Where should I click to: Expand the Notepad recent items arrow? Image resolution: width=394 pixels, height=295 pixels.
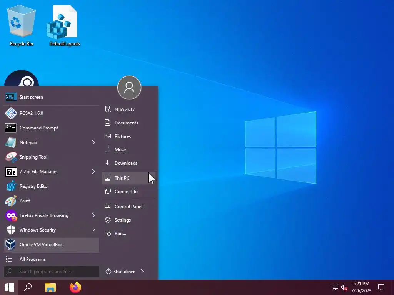pos(93,142)
